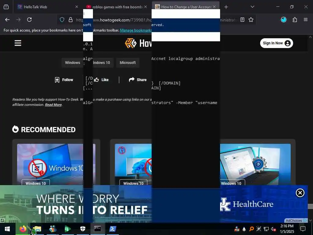Open the network status tray icon
The image size is (313, 235).
click(266, 229)
